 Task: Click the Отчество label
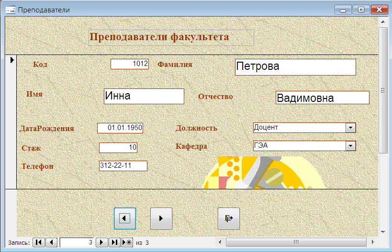tap(215, 97)
